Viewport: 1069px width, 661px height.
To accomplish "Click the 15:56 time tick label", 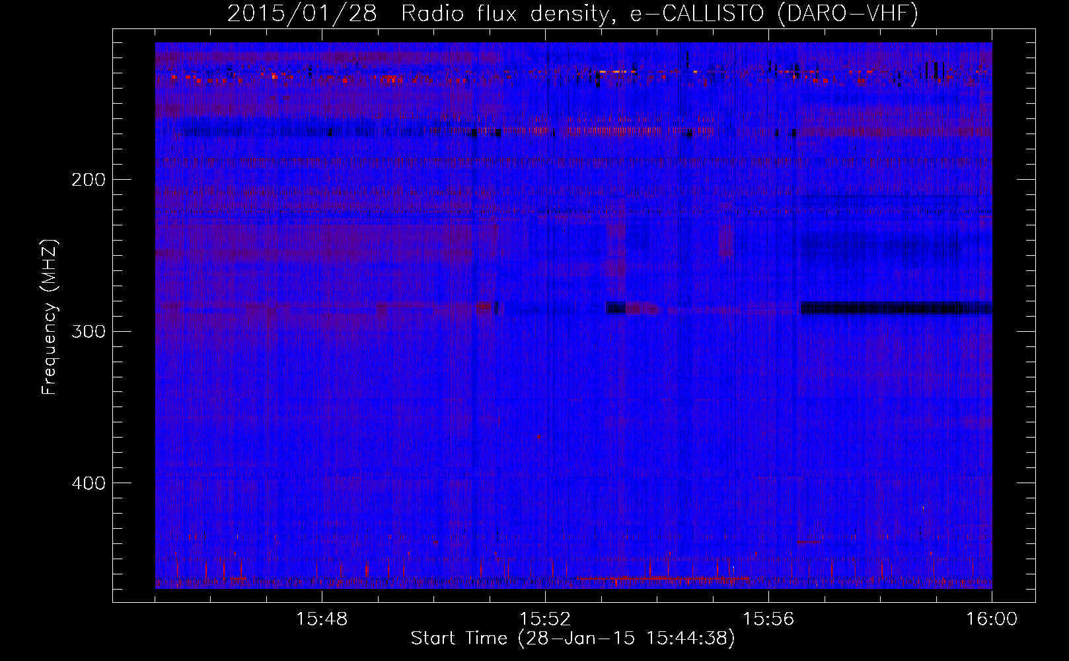I will click(x=768, y=619).
